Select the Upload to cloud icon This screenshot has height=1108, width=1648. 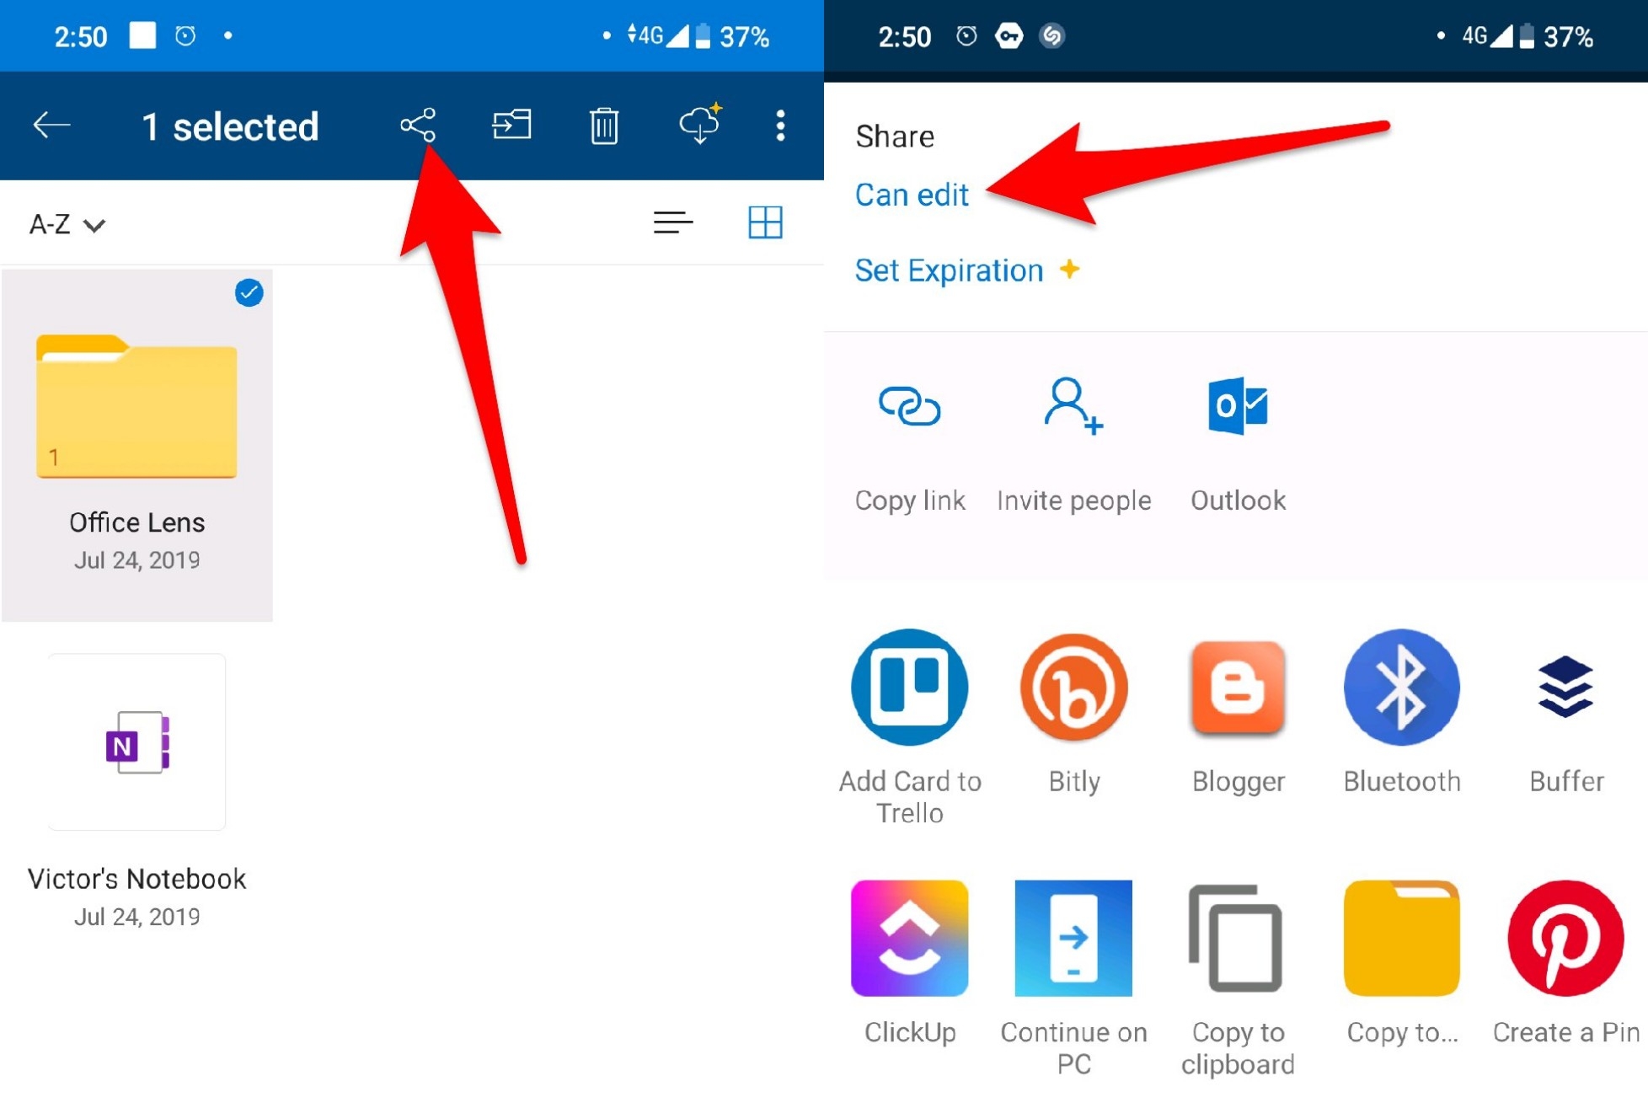pyautogui.click(x=698, y=124)
